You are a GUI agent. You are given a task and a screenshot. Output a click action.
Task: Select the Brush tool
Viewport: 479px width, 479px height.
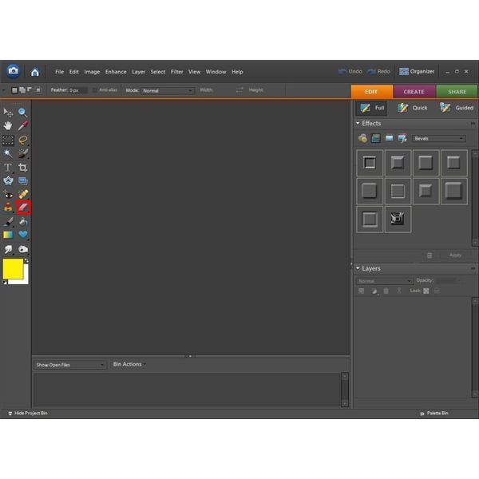pos(8,221)
